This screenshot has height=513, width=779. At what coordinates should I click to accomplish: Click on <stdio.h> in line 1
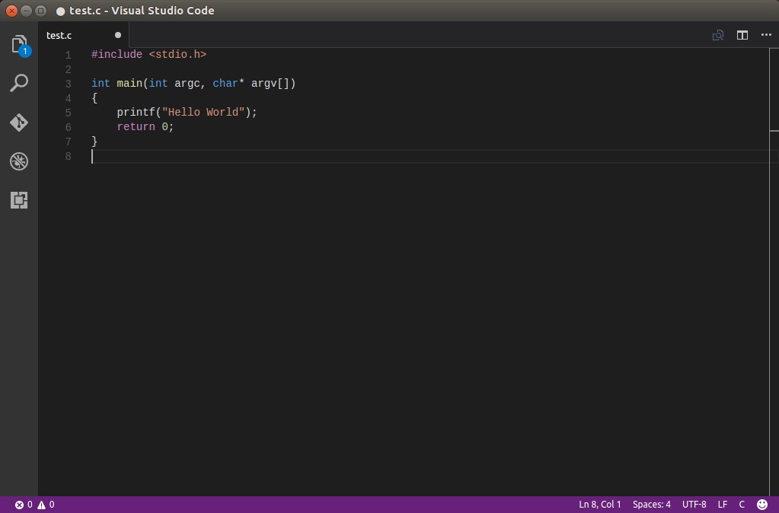coord(177,55)
